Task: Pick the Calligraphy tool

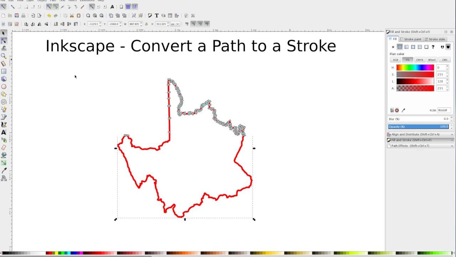Action: [x=4, y=125]
